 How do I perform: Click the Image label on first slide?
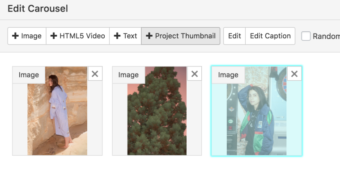[x=29, y=75]
